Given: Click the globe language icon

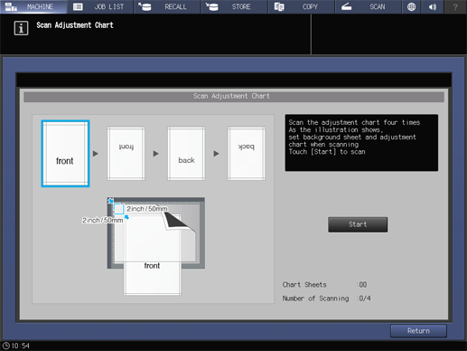Looking at the screenshot, I should coord(411,6).
